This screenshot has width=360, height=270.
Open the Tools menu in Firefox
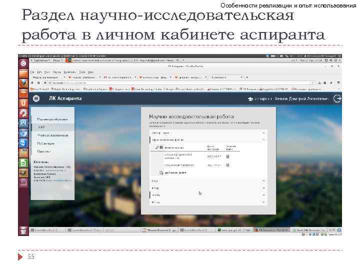coord(82,72)
